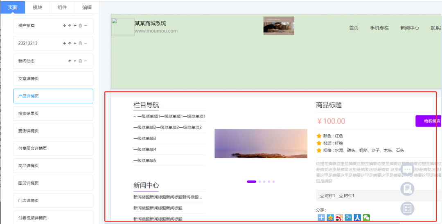
Task: Select the 文章详情页 page
Action: point(53,79)
